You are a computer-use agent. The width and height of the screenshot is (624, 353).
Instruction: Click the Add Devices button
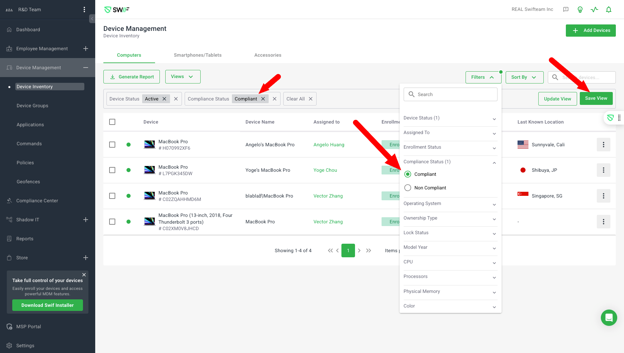click(591, 31)
